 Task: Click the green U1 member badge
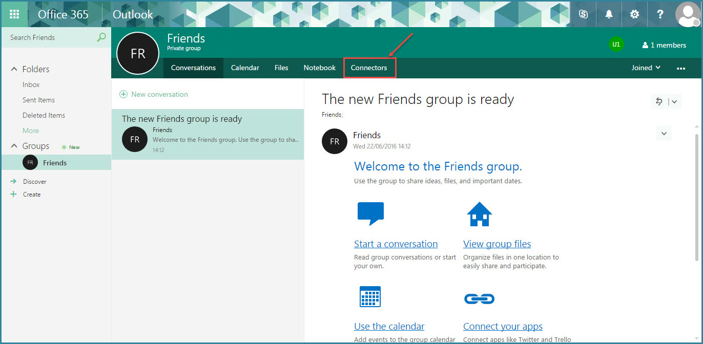click(x=616, y=45)
